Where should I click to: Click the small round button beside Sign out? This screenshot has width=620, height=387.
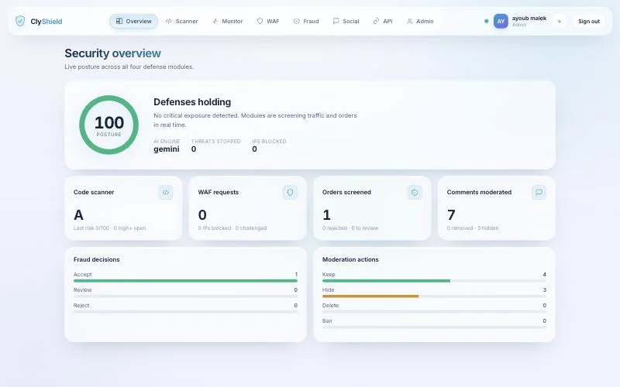[559, 22]
